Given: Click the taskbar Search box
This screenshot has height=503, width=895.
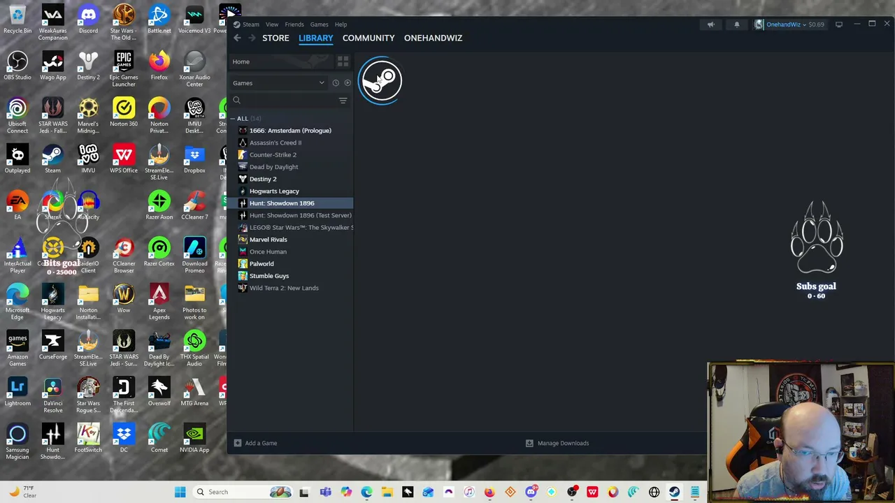Looking at the screenshot, I should (242, 492).
